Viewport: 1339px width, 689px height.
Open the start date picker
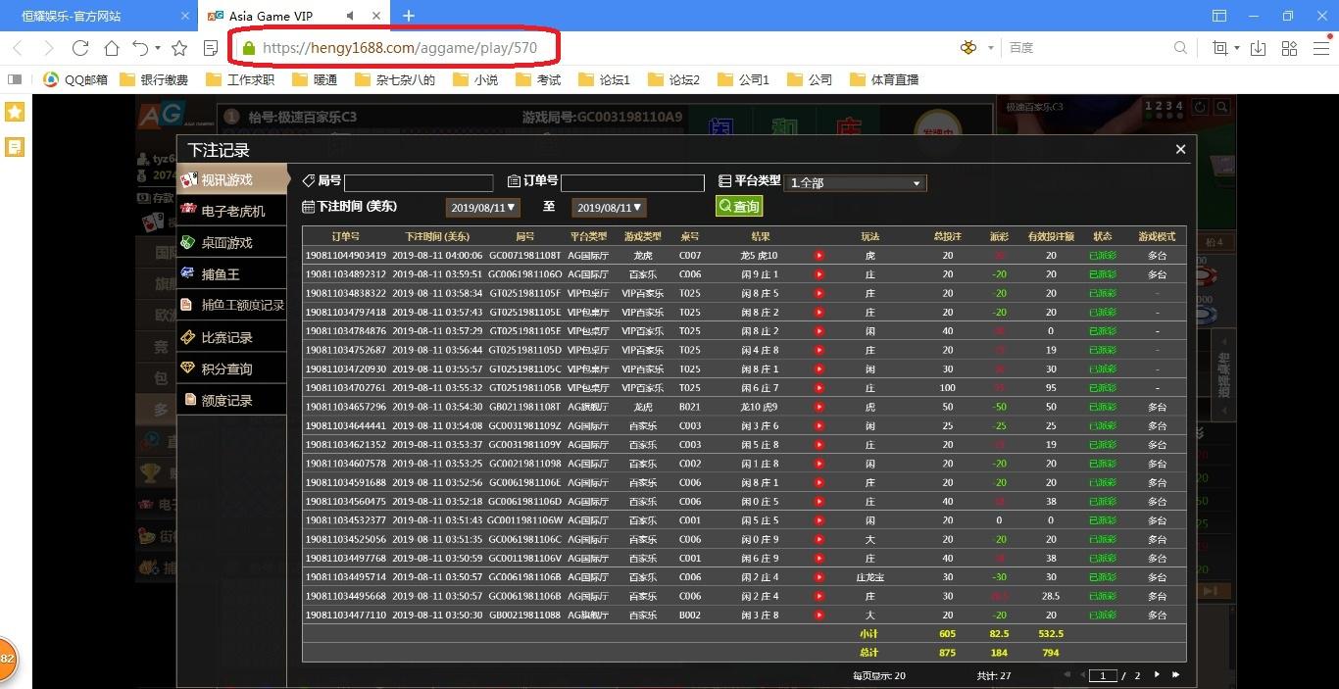point(482,208)
